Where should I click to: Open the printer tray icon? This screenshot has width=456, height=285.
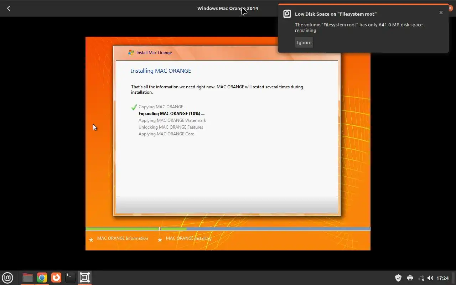(410, 278)
